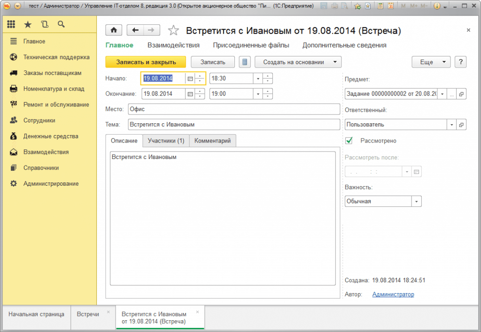Add this meeting to favorites star
Viewport: 481px width, 332px height.
pos(173,30)
